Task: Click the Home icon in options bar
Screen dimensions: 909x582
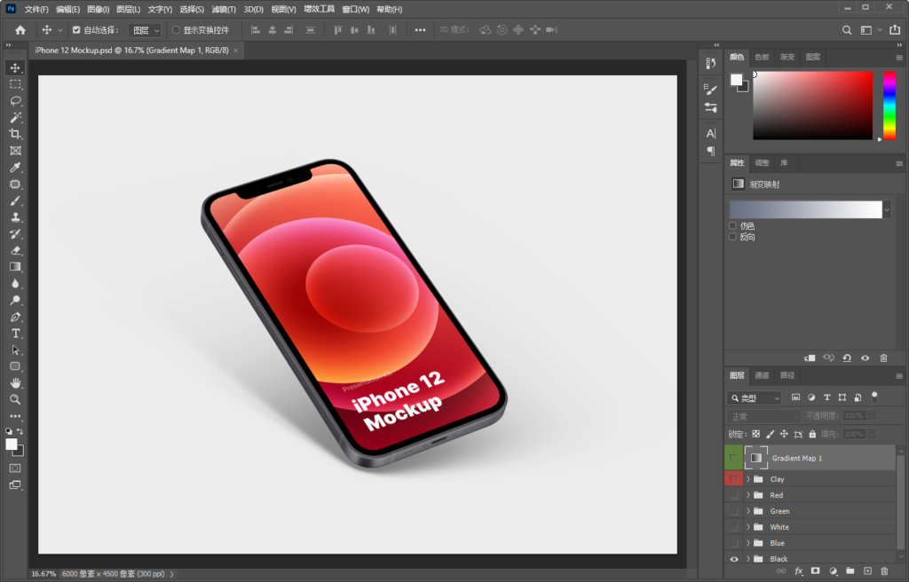Action: (20, 30)
